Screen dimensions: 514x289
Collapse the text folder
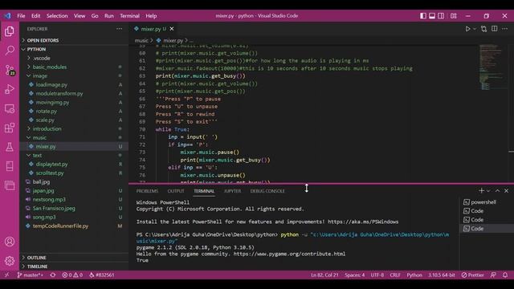coord(74,155)
